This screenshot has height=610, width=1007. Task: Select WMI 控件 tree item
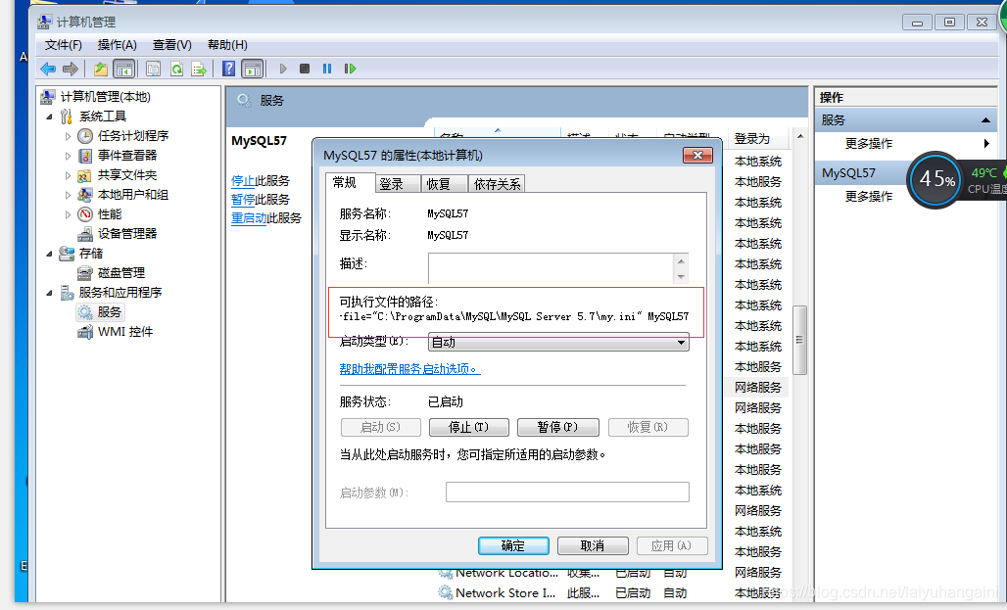(x=125, y=332)
